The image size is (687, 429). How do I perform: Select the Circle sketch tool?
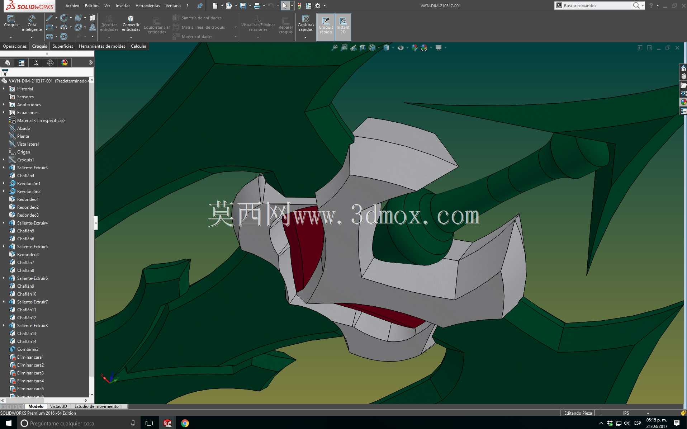pos(64,18)
